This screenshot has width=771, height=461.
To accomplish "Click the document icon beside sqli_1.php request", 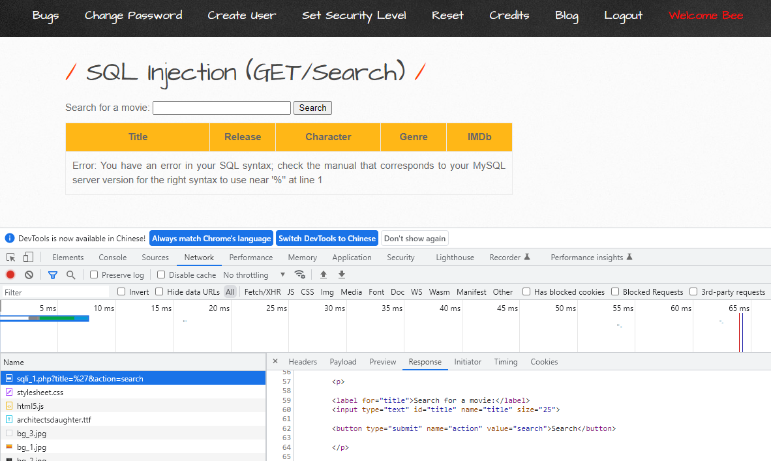I will [9, 378].
